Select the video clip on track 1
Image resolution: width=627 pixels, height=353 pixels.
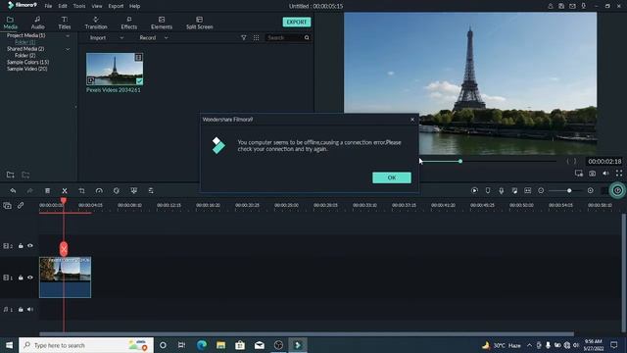pos(66,277)
